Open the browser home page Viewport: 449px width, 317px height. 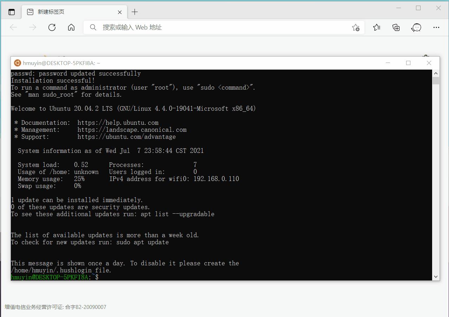(71, 27)
